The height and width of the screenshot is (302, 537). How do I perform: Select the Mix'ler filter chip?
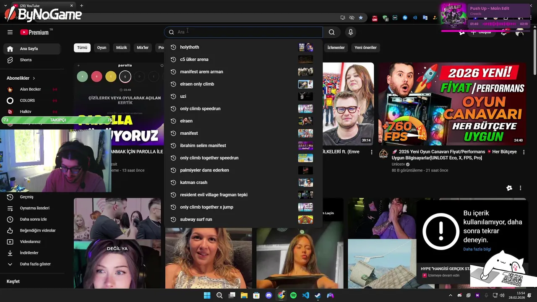click(x=143, y=48)
